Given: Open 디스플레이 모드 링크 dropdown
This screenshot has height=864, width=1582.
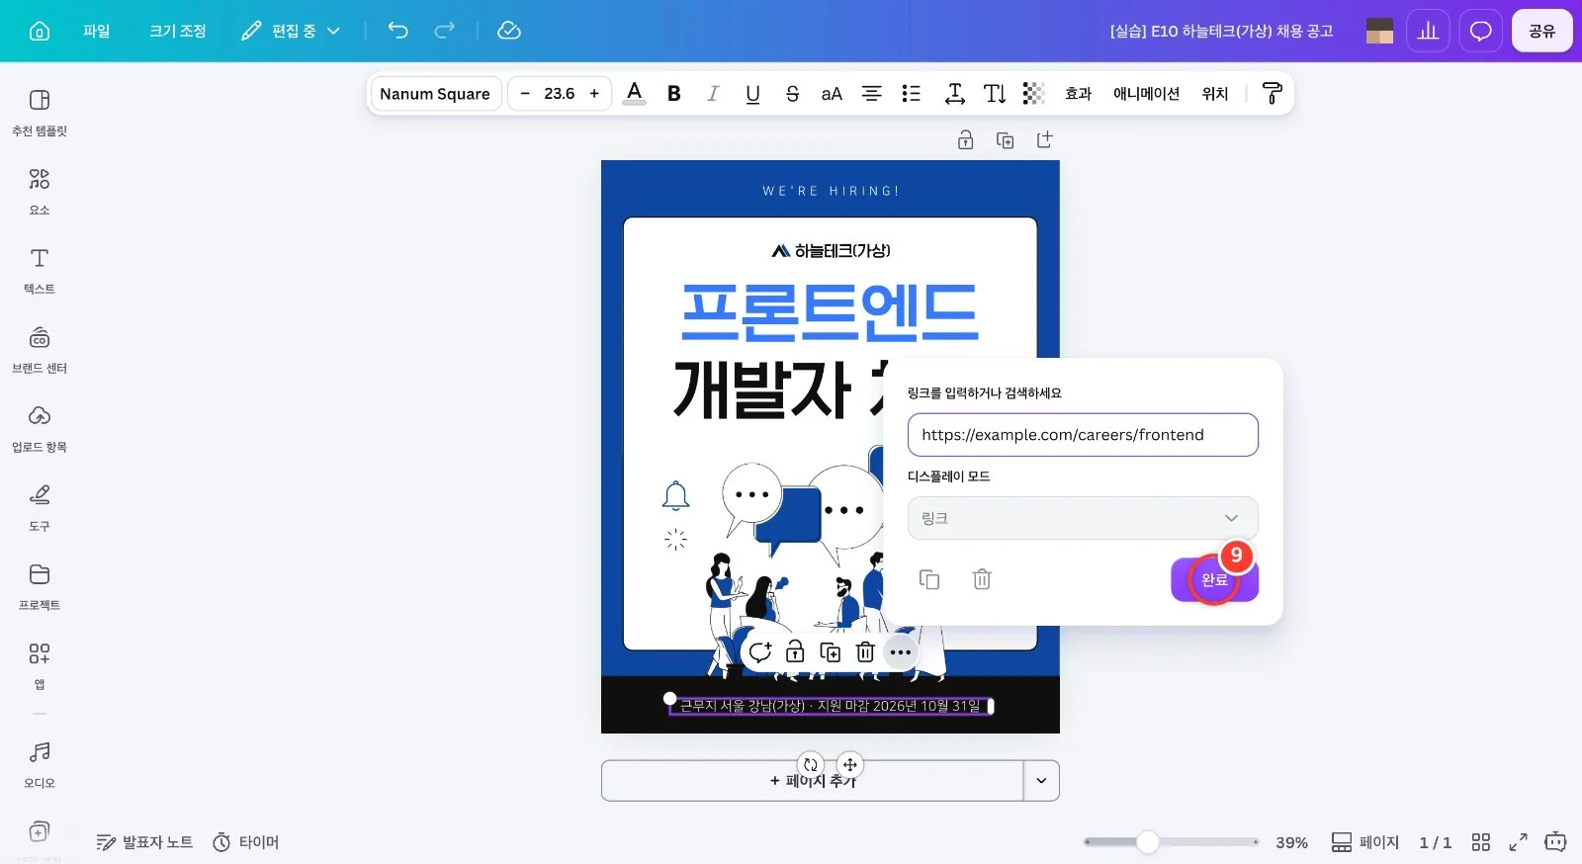Looking at the screenshot, I should (1083, 518).
